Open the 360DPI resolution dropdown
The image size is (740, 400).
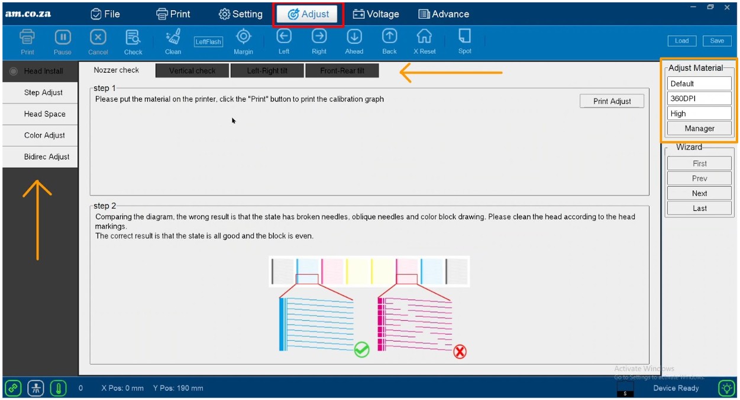[x=699, y=99]
